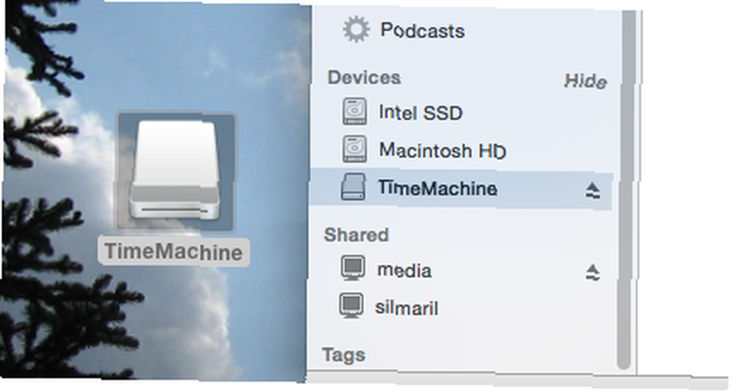
Task: Hide the Devices section
Action: point(585,81)
